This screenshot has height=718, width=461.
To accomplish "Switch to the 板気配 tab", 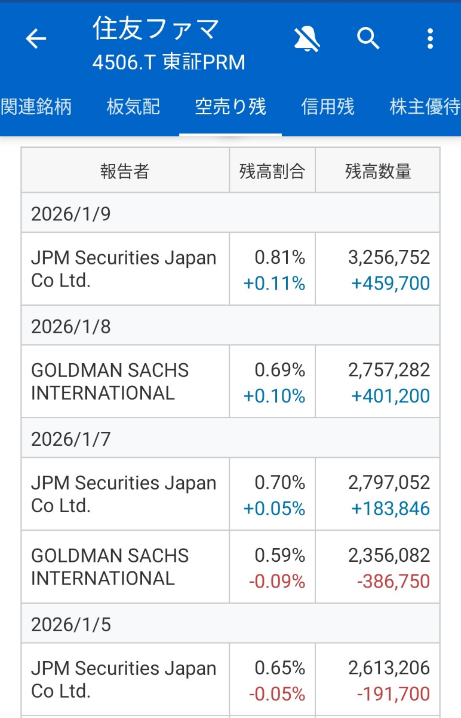I will [x=133, y=107].
